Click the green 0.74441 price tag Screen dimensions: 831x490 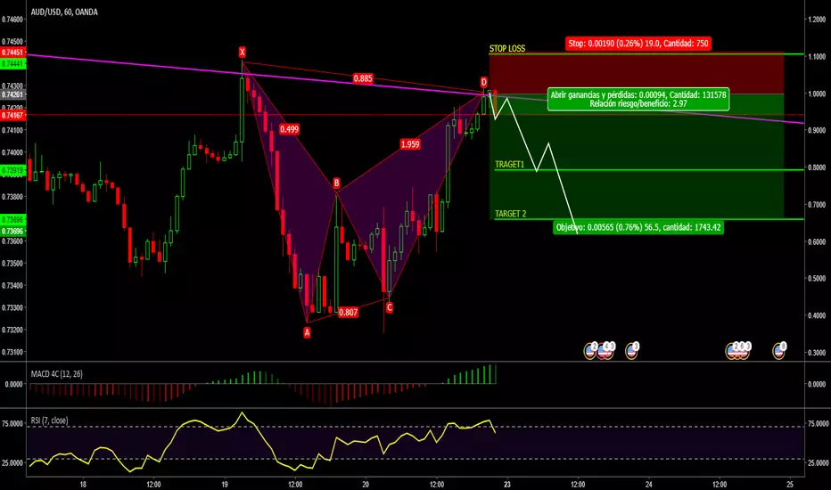click(12, 63)
